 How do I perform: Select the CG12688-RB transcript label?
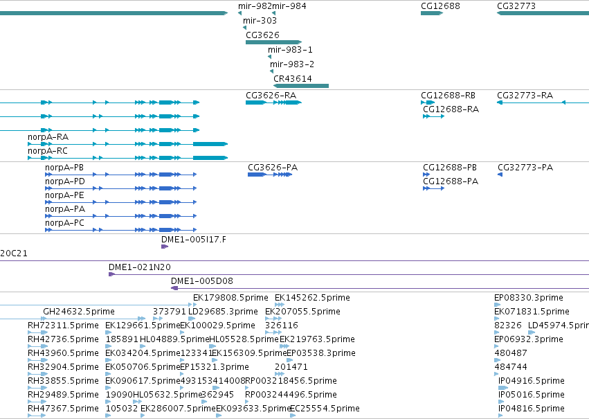pyautogui.click(x=448, y=96)
